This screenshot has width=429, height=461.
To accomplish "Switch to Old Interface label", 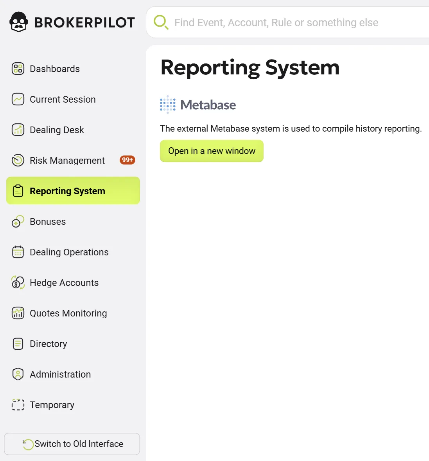I will tap(79, 444).
